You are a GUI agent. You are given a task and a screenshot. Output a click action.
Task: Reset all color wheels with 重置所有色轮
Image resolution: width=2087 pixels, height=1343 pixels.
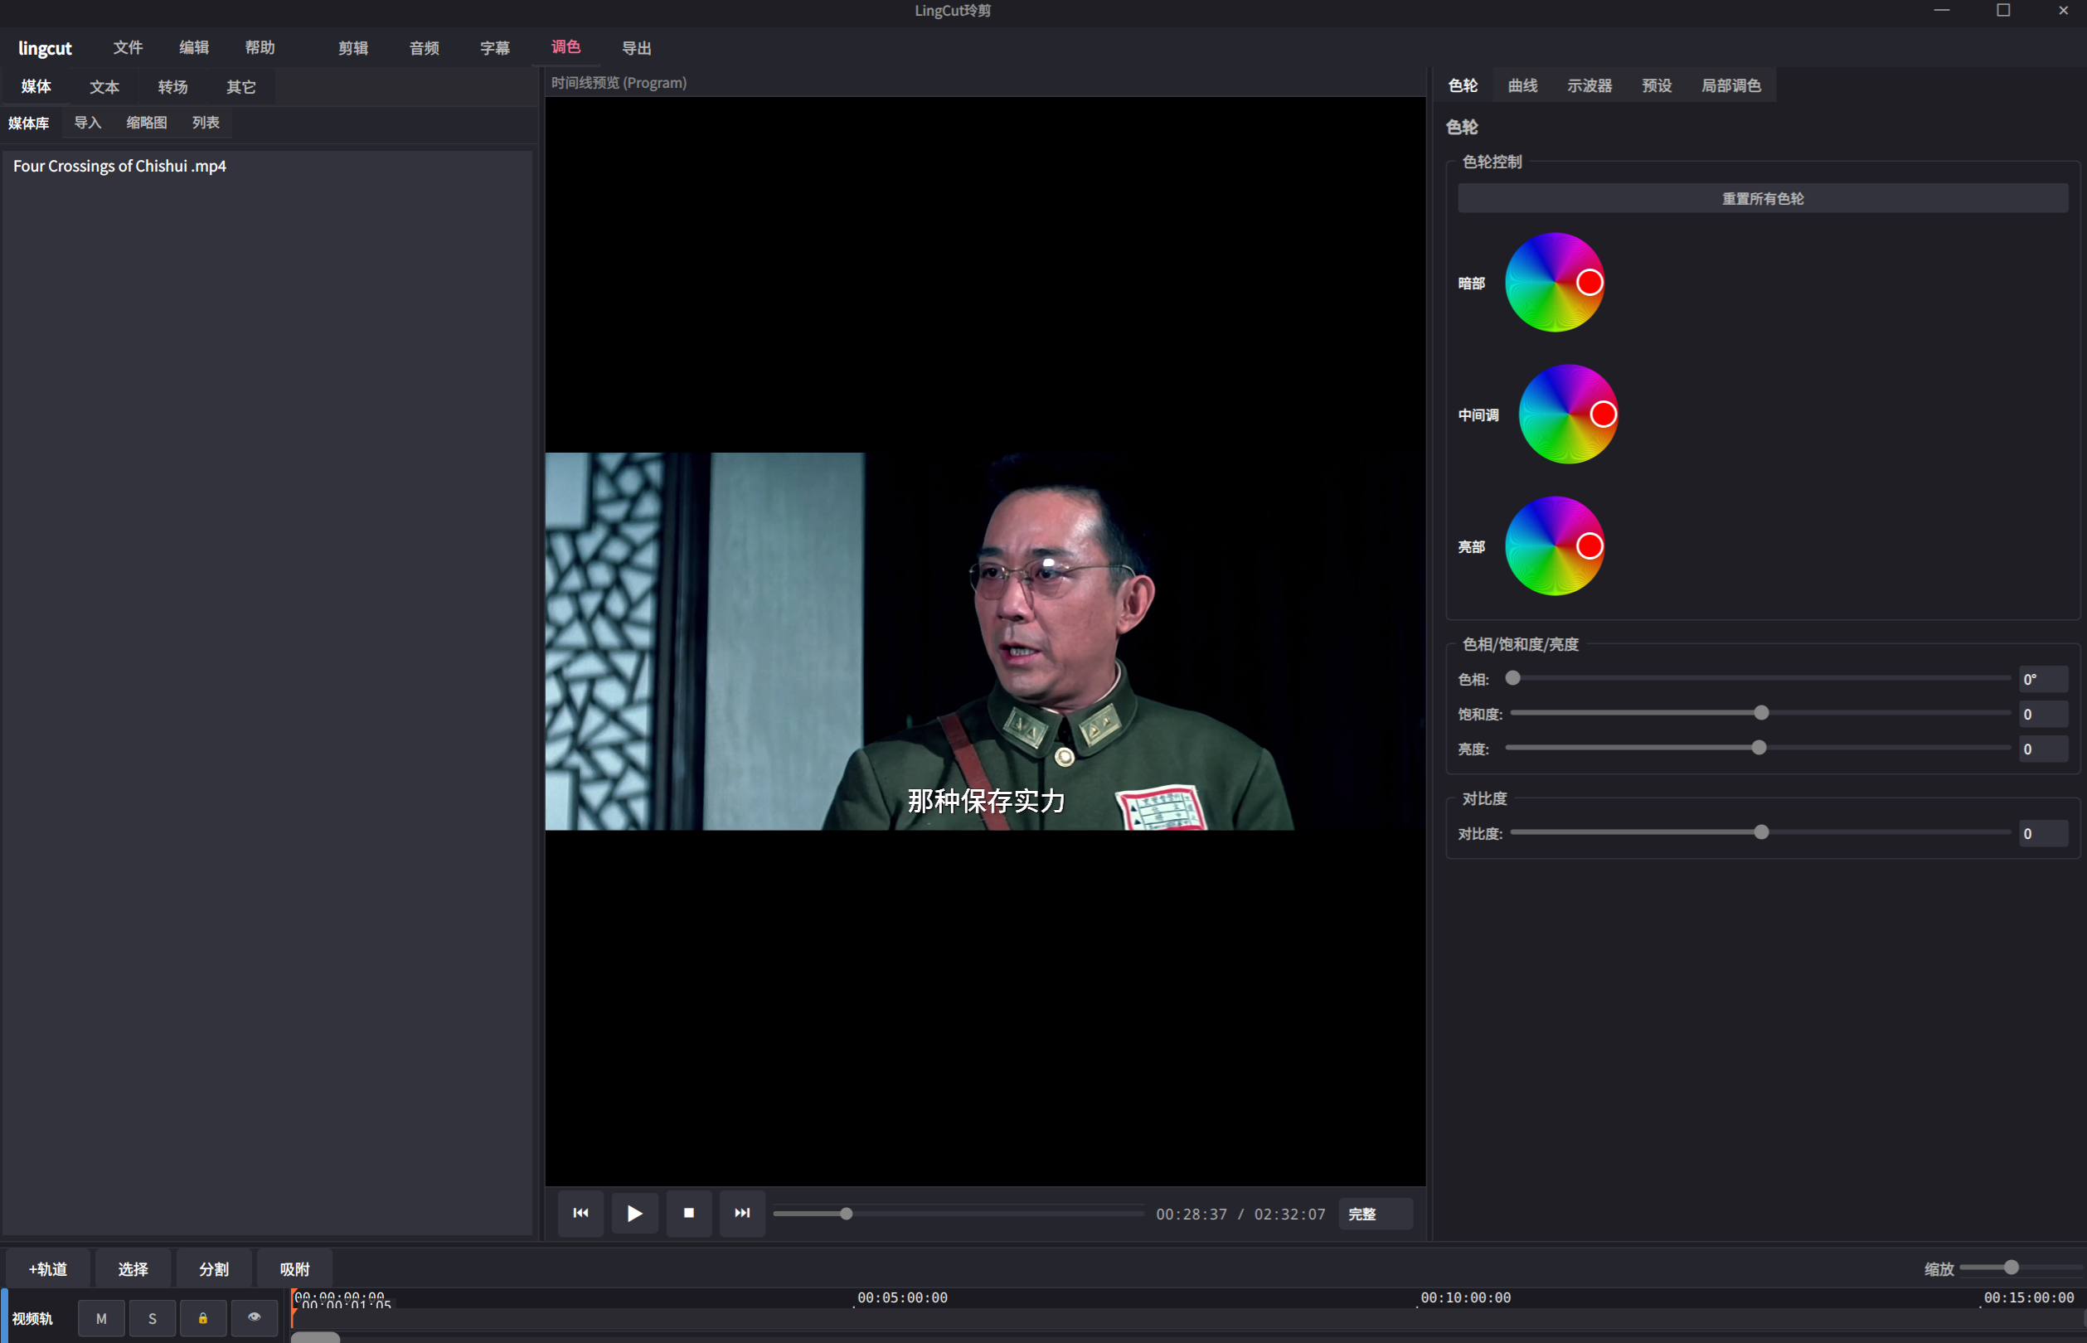(x=1763, y=199)
